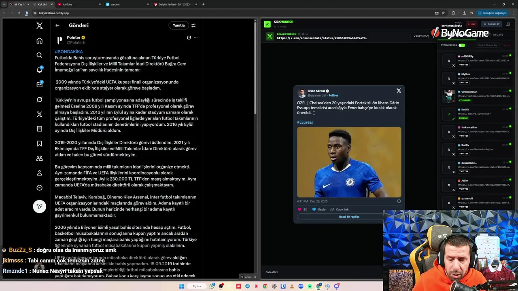
Task: Click Copy link on the embedded tweet
Action: pos(339,209)
